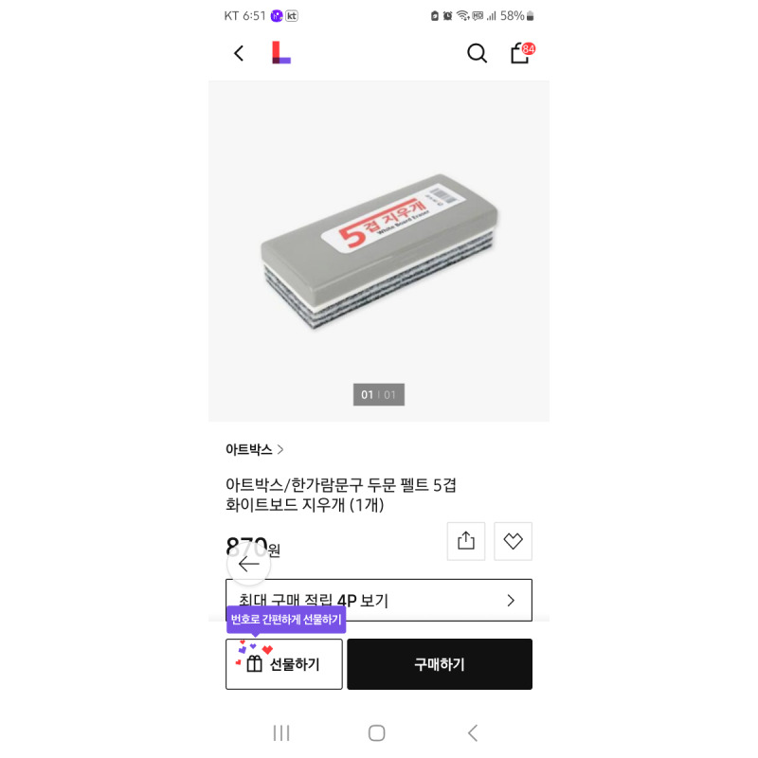Tap the floating back arrow circle

click(x=247, y=564)
